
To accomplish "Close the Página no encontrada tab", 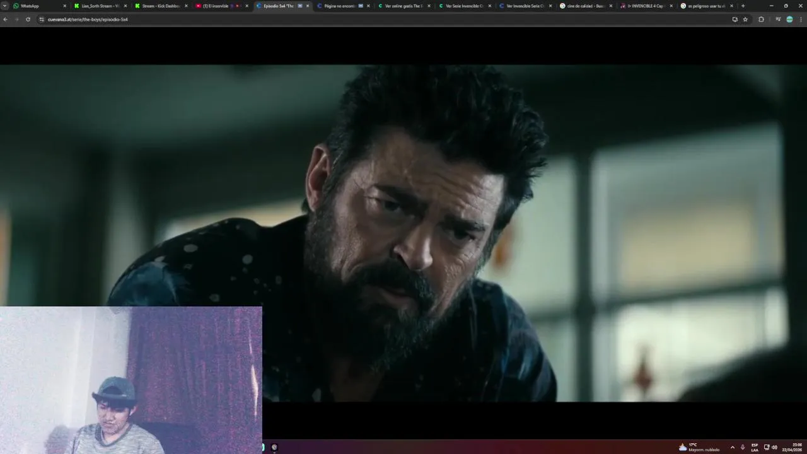I will coord(368,6).
